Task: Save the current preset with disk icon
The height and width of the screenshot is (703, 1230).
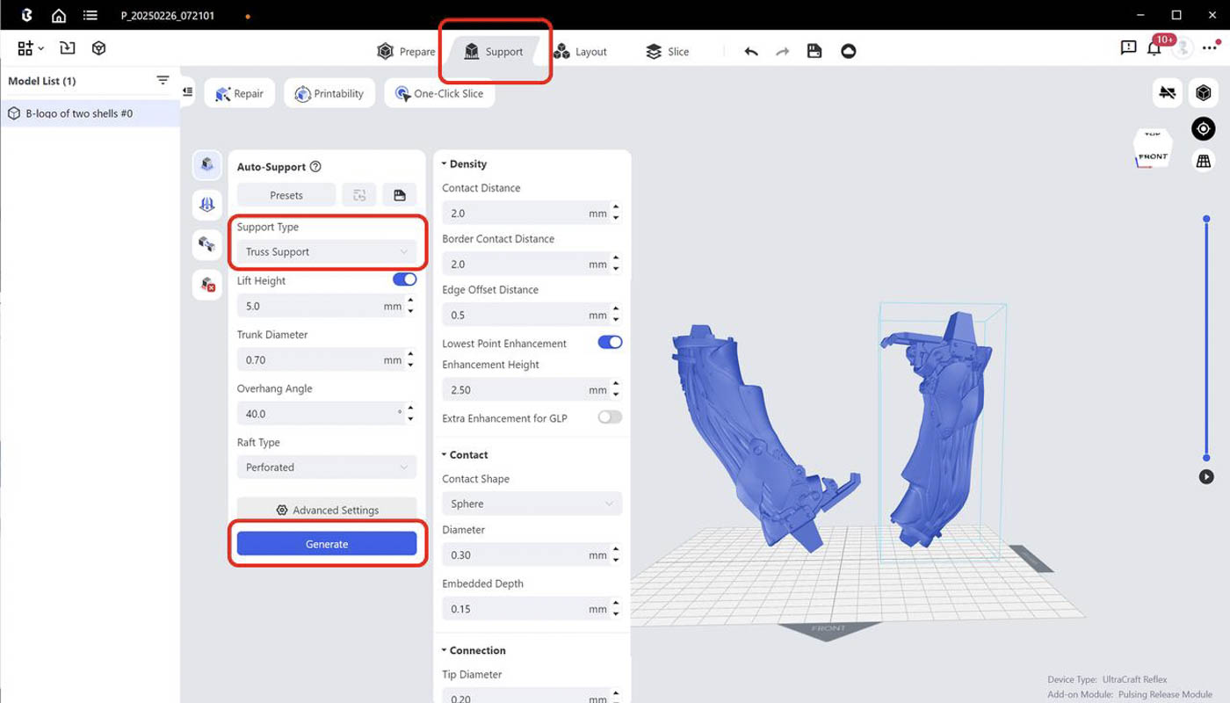Action: [x=400, y=195]
